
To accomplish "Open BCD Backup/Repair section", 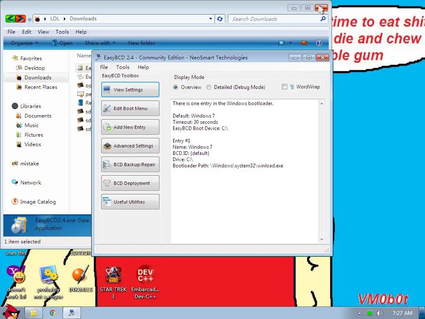I will pyautogui.click(x=130, y=164).
